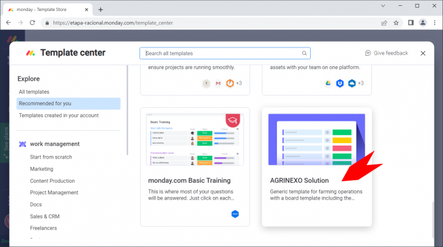Choose Start from scratch
Image resolution: width=443 pixels, height=247 pixels.
(x=51, y=157)
